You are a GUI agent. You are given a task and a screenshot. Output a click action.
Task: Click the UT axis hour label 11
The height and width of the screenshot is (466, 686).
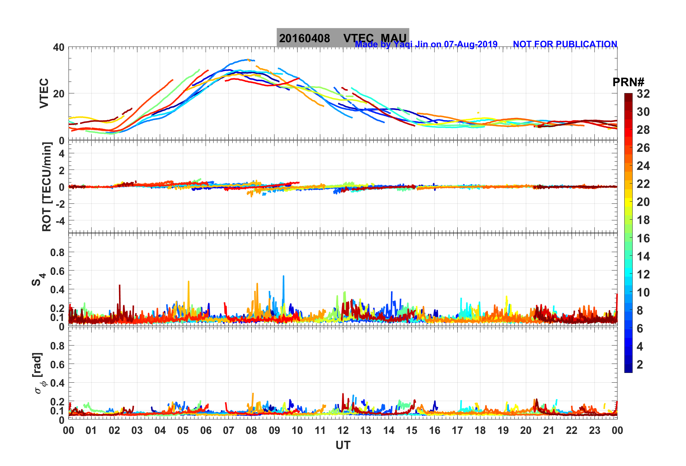tap(320, 431)
